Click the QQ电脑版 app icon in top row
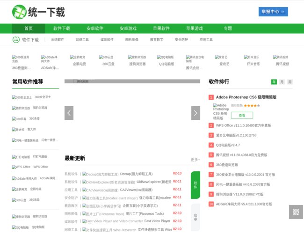The width and height of the screenshot is (304, 234). (x=166, y=57)
